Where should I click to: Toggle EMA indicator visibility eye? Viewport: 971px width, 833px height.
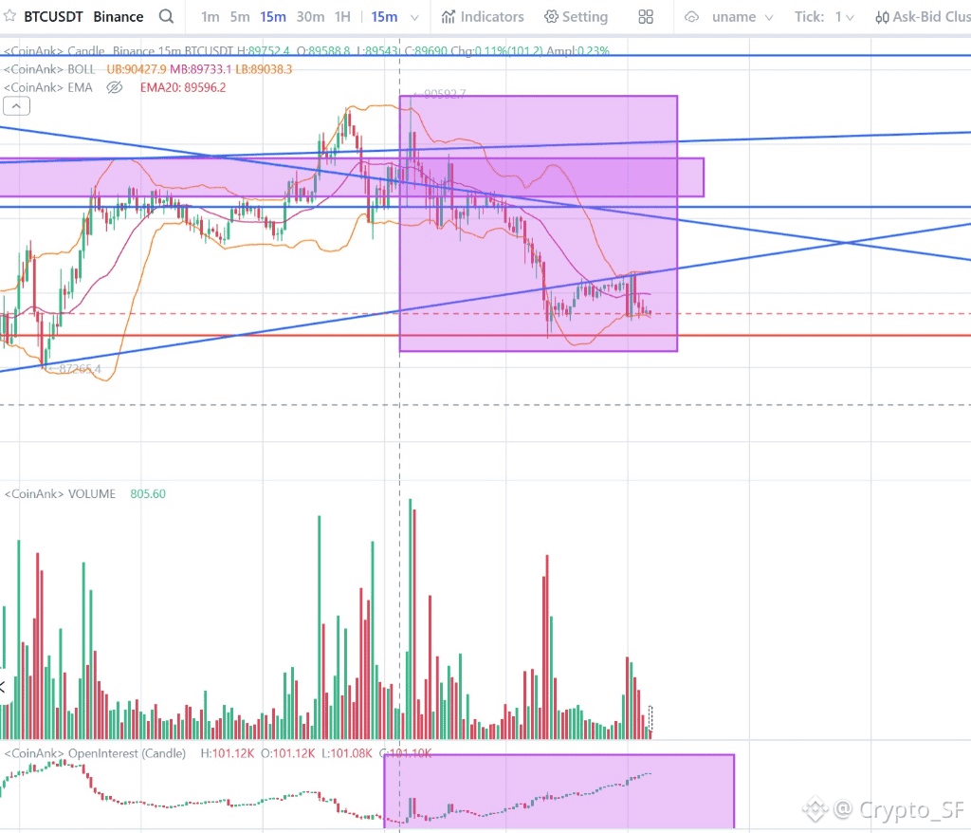pos(115,87)
